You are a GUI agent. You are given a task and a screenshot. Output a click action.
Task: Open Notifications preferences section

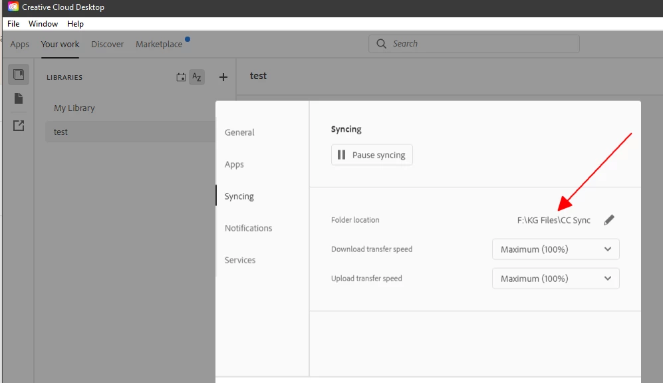coord(248,228)
